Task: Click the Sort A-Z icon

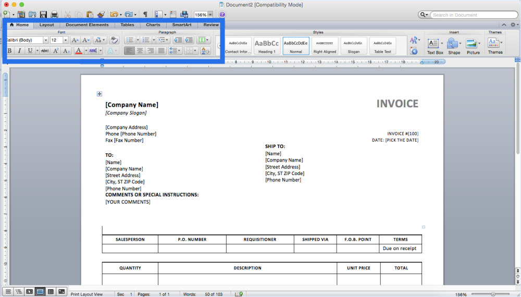Action: coord(204,51)
